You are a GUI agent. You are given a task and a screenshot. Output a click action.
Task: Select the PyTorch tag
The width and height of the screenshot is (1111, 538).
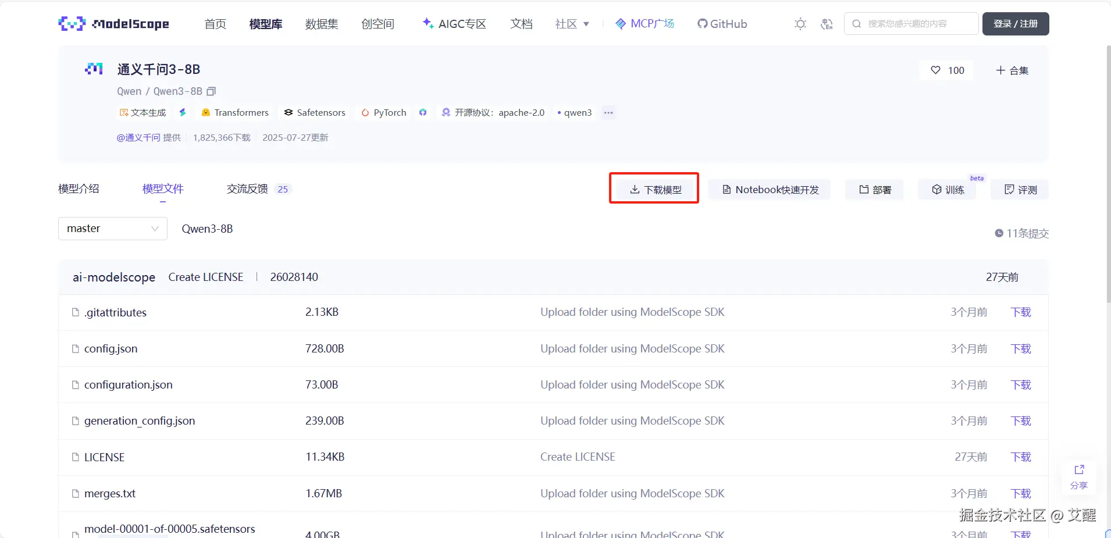pyautogui.click(x=384, y=112)
